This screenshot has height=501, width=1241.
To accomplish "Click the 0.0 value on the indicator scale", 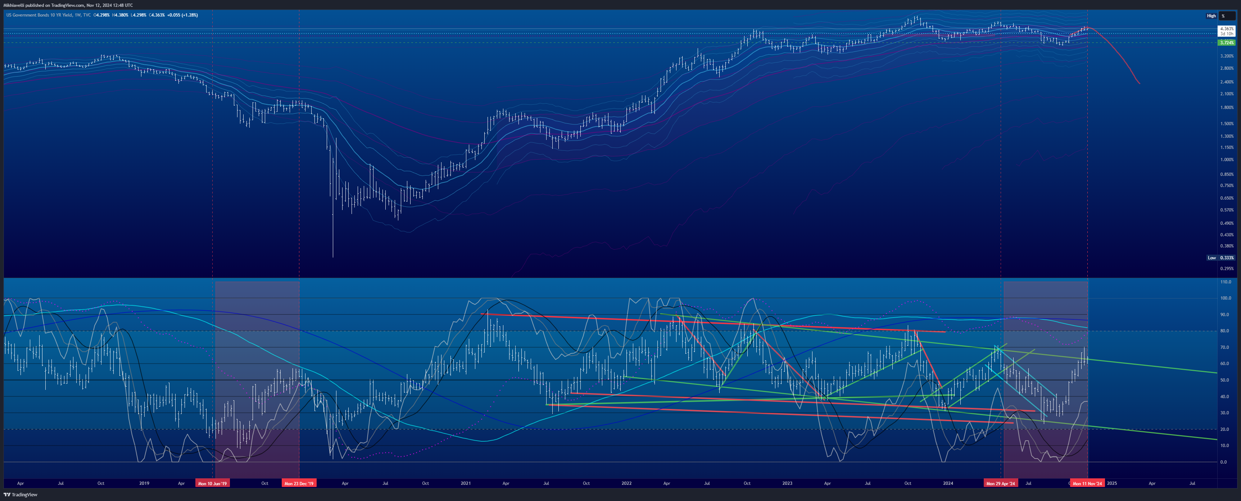I will pyautogui.click(x=1224, y=462).
